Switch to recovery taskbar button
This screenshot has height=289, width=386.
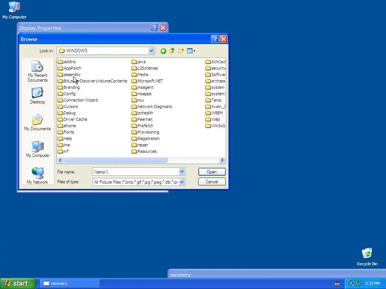coord(70,283)
